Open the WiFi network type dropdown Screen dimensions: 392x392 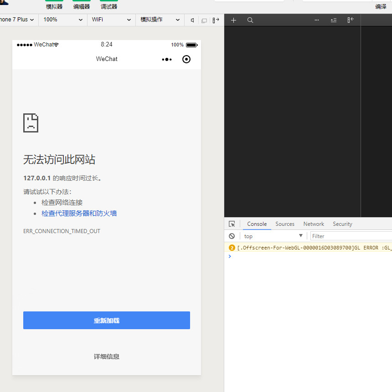coord(111,20)
